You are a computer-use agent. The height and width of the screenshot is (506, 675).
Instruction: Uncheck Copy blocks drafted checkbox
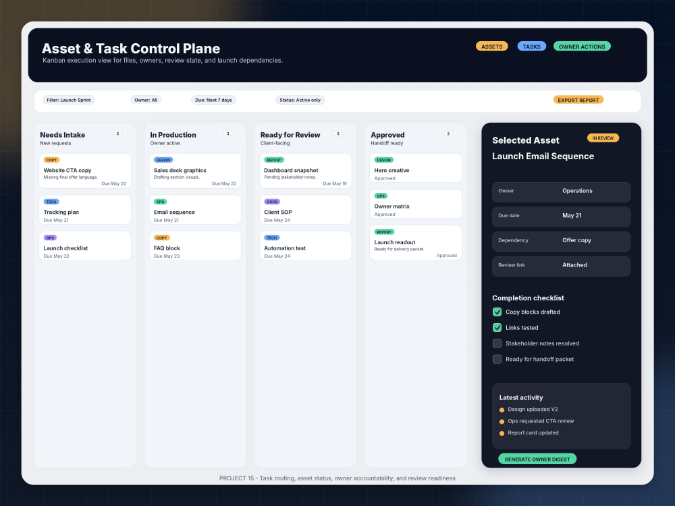click(x=497, y=312)
